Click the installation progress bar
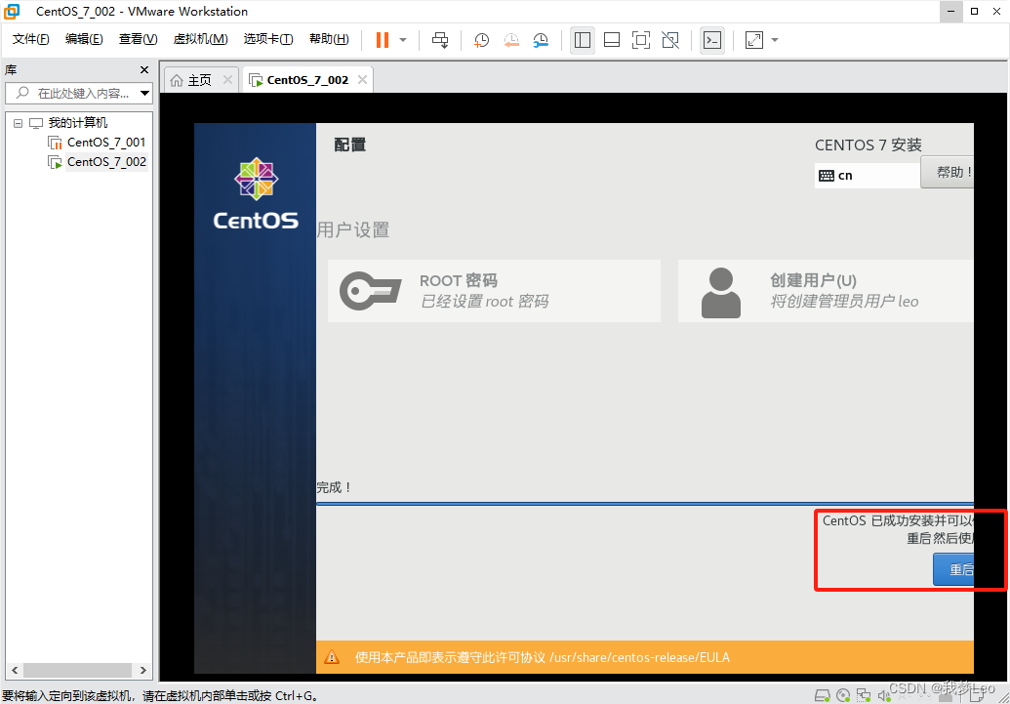This screenshot has height=704, width=1010. click(x=645, y=503)
